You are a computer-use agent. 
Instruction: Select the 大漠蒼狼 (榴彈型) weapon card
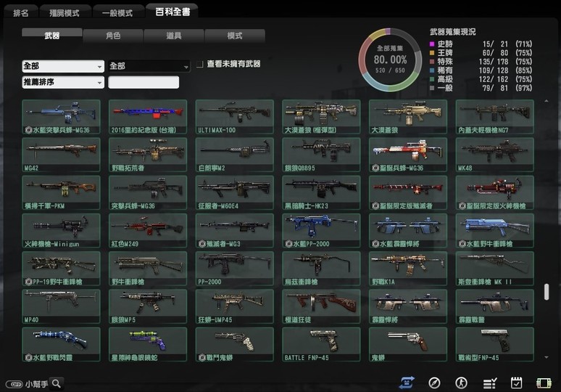(321, 117)
